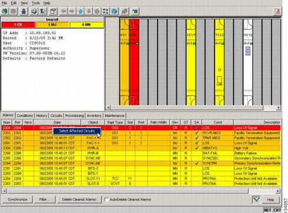Click the print icon in toolbar
The width and height of the screenshot is (288, 213).
(x=34, y=11)
